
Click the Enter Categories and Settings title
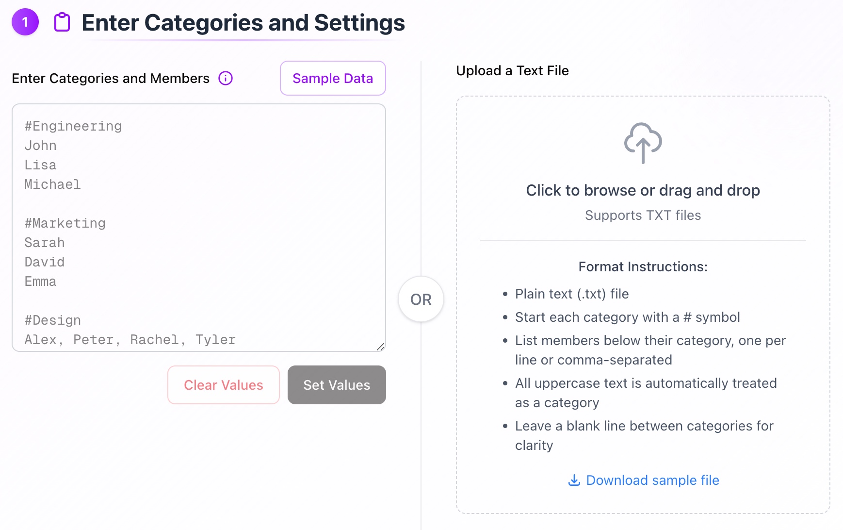click(x=243, y=22)
